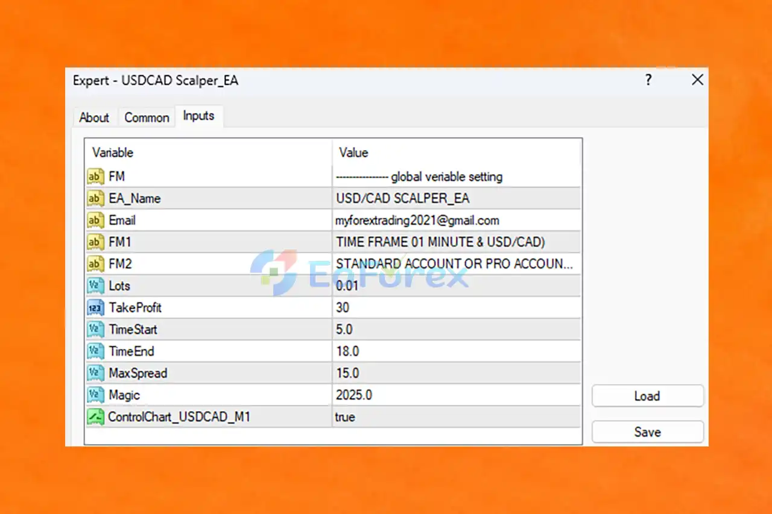Click the string icon beside FM

click(x=95, y=177)
